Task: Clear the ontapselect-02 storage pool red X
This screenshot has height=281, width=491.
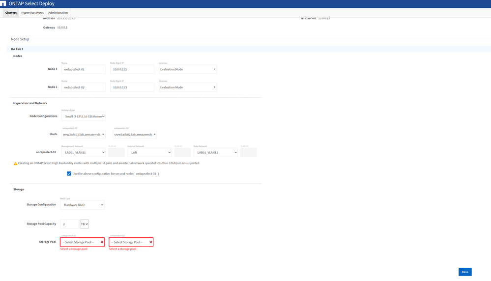Action: coord(150,242)
